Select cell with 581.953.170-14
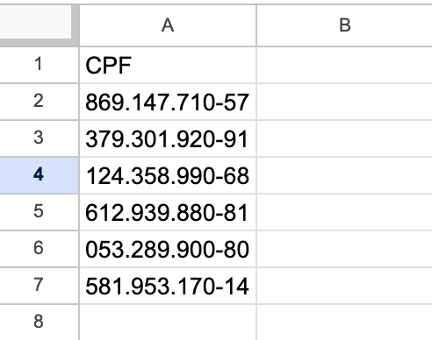The height and width of the screenshot is (340, 432). click(168, 286)
